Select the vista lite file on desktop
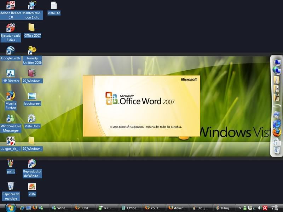Viewport: 283px width, 212px height. pos(54,8)
